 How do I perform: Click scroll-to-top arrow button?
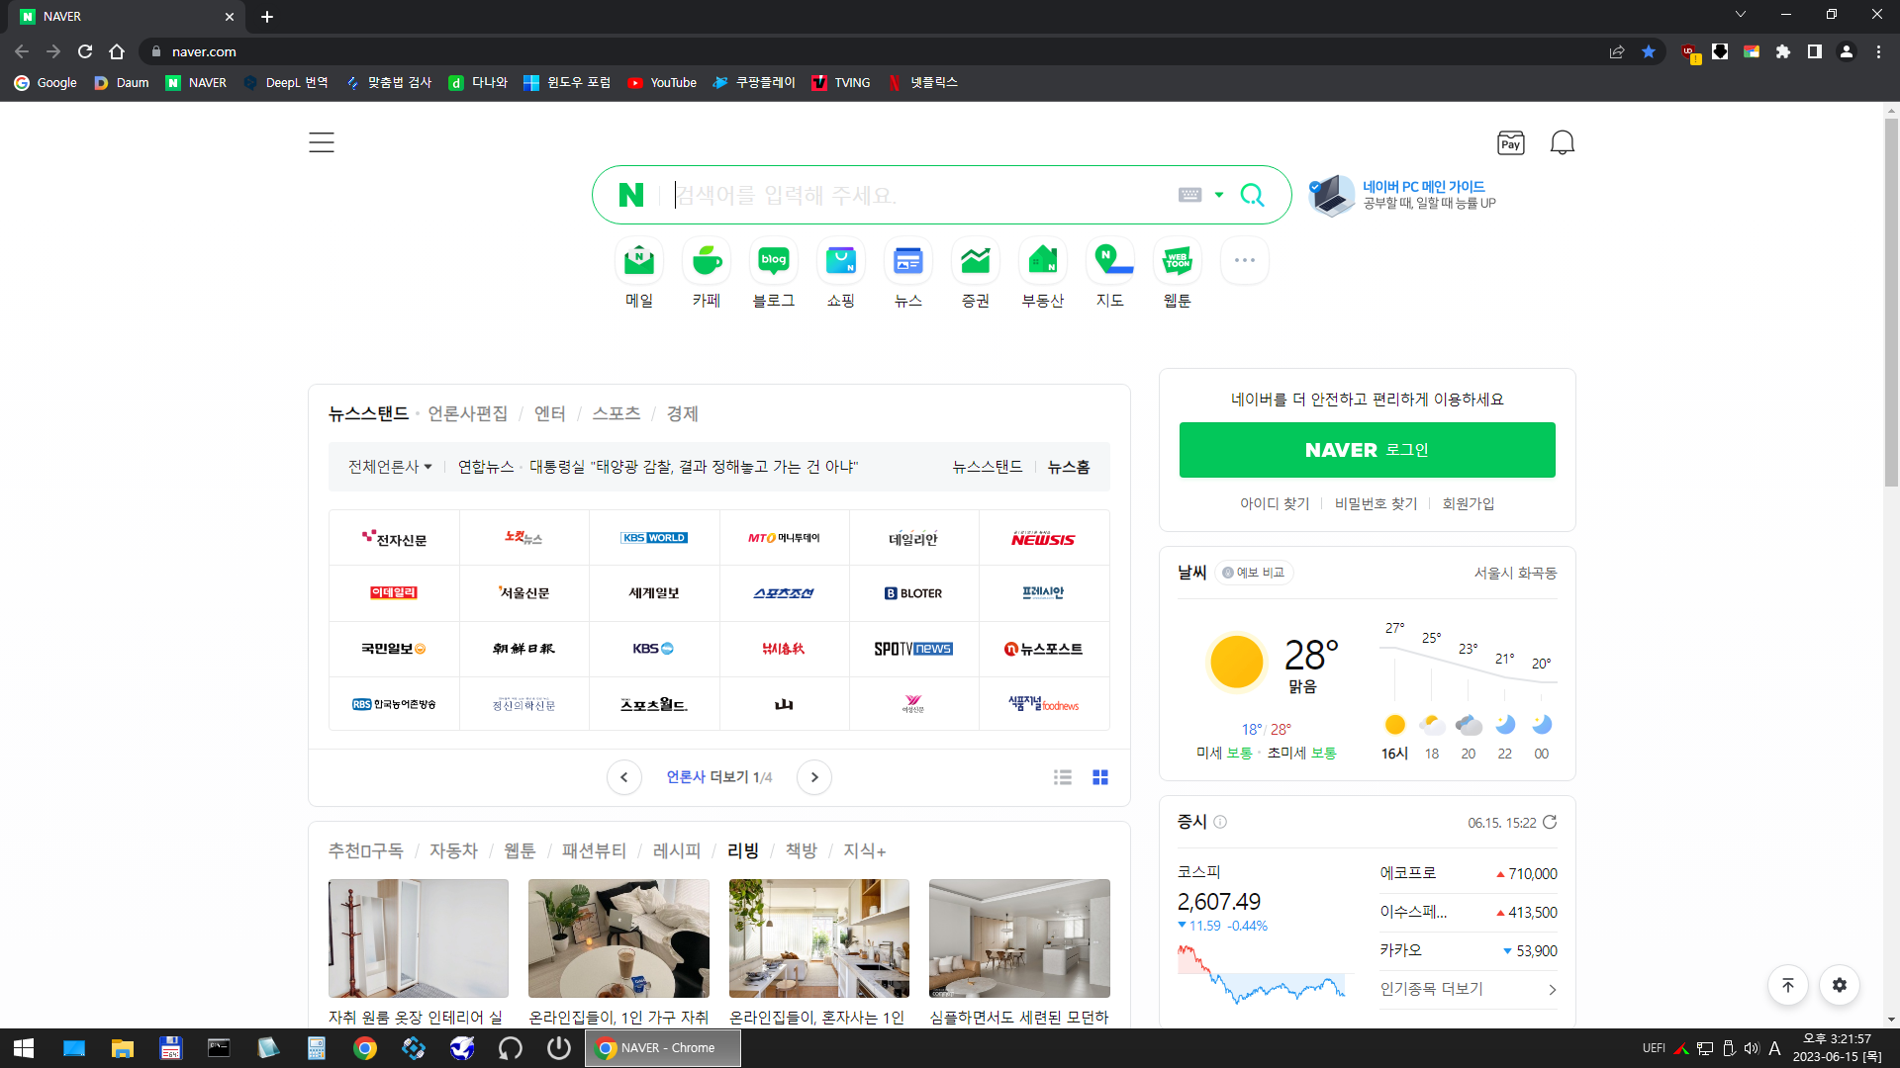click(1787, 985)
